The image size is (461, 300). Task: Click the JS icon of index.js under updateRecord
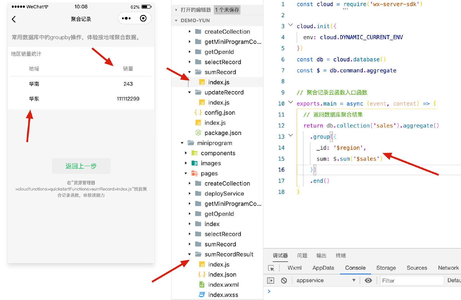(x=202, y=102)
